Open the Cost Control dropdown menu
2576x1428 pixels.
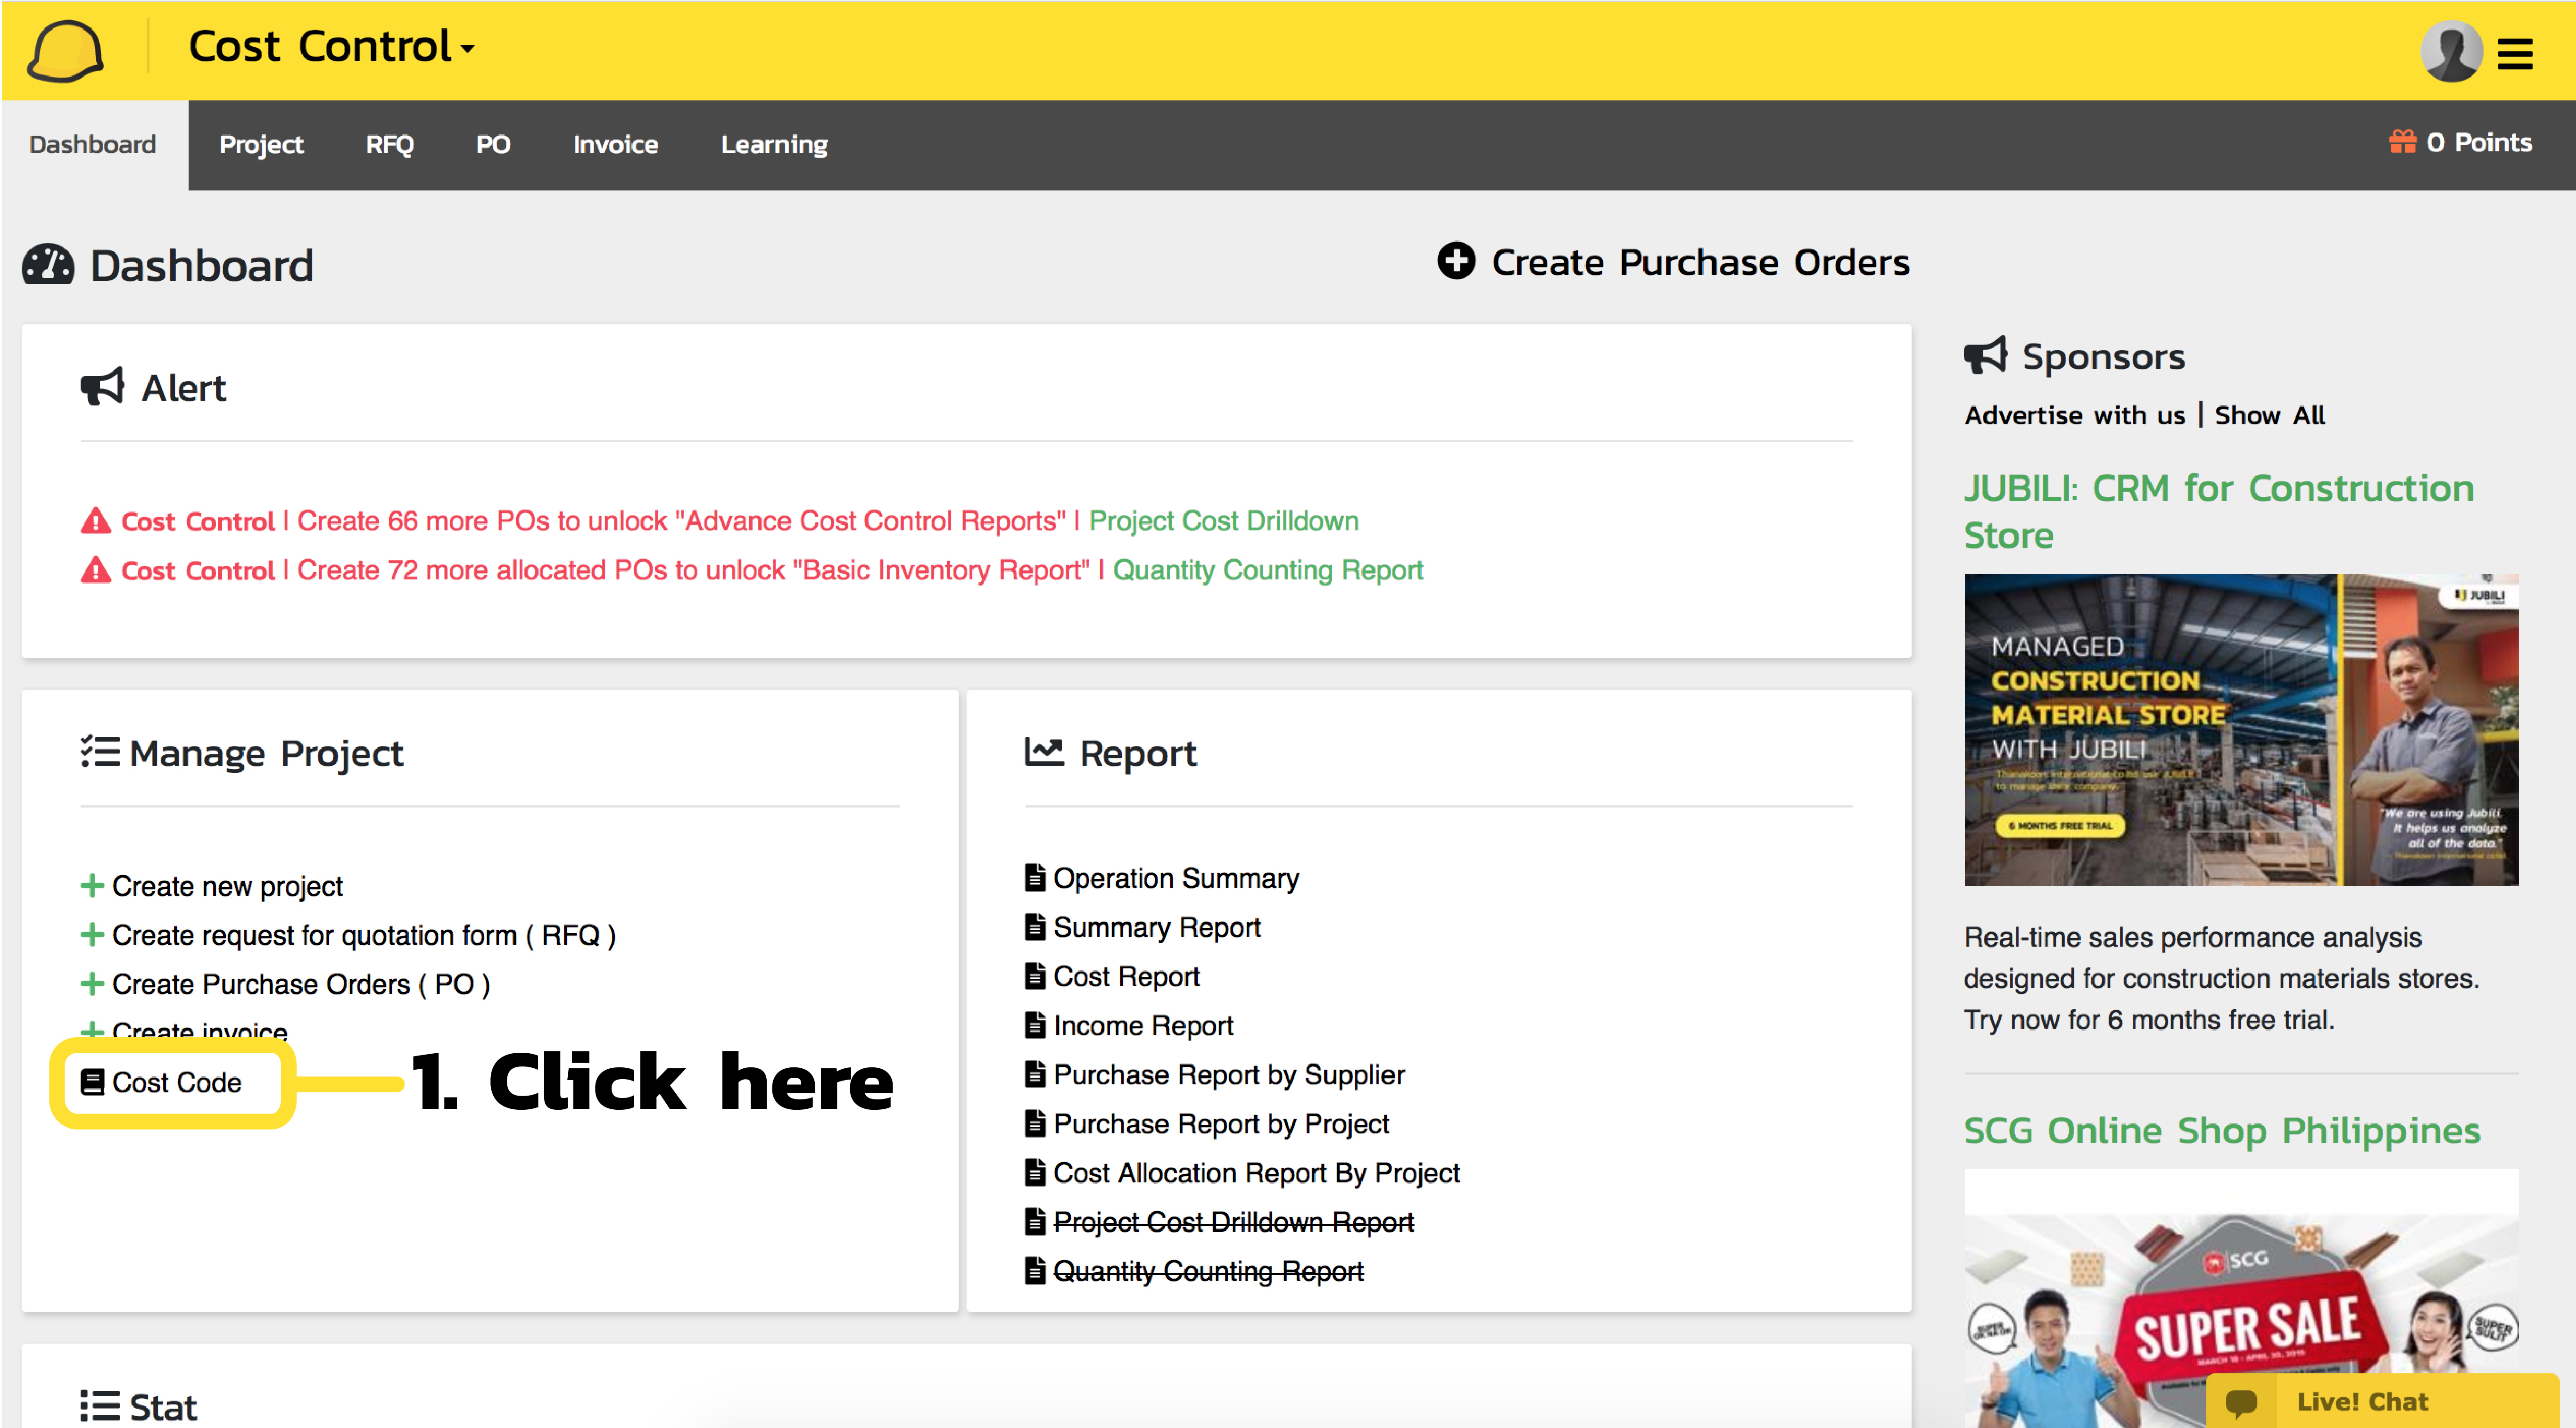331,47
